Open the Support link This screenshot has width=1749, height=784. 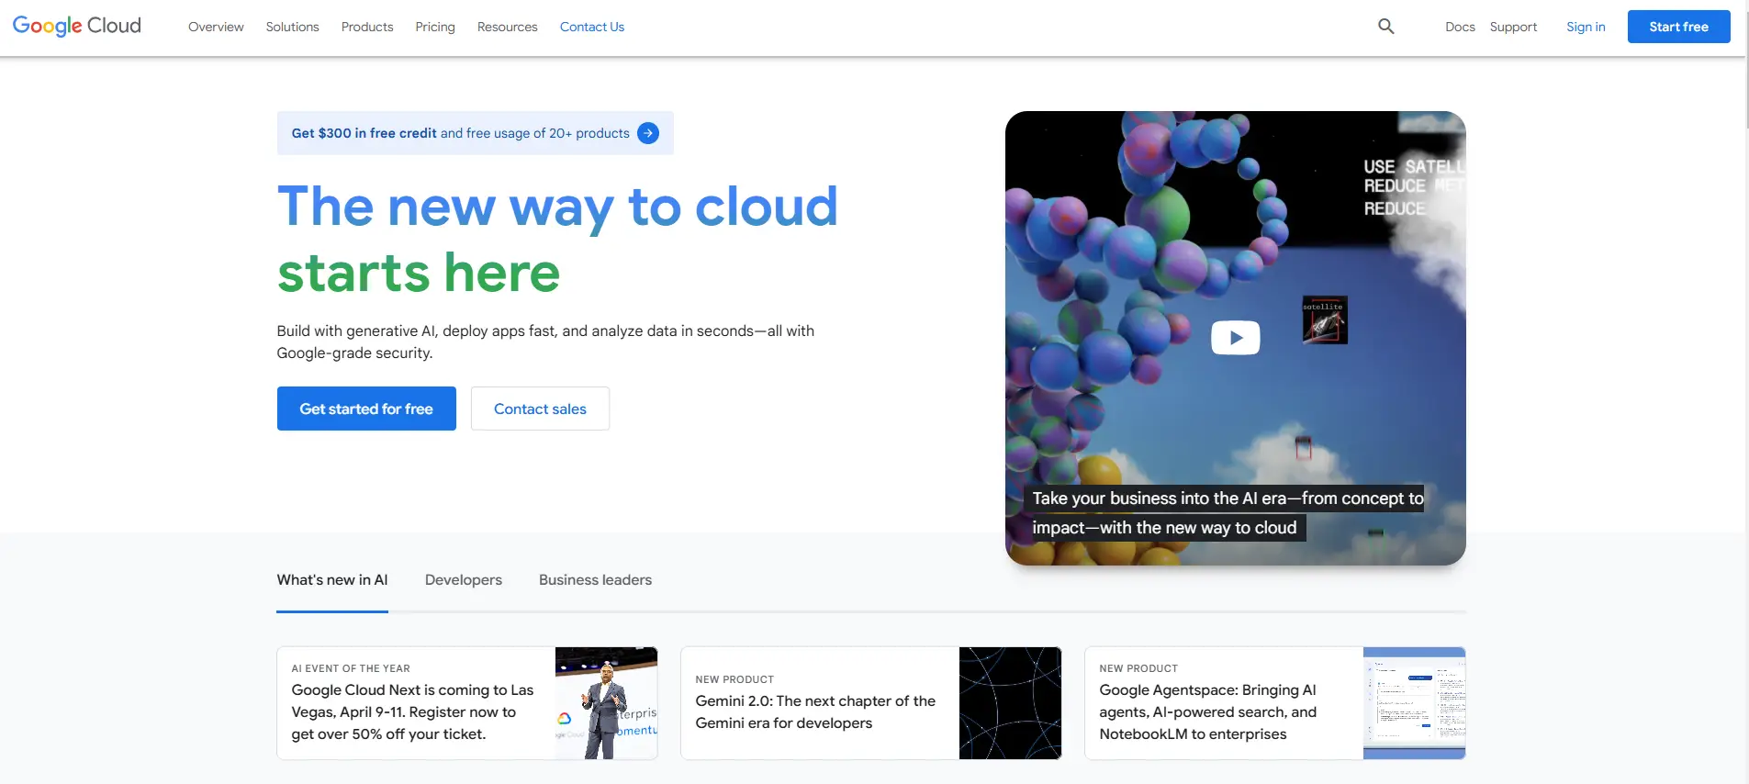coord(1513,27)
